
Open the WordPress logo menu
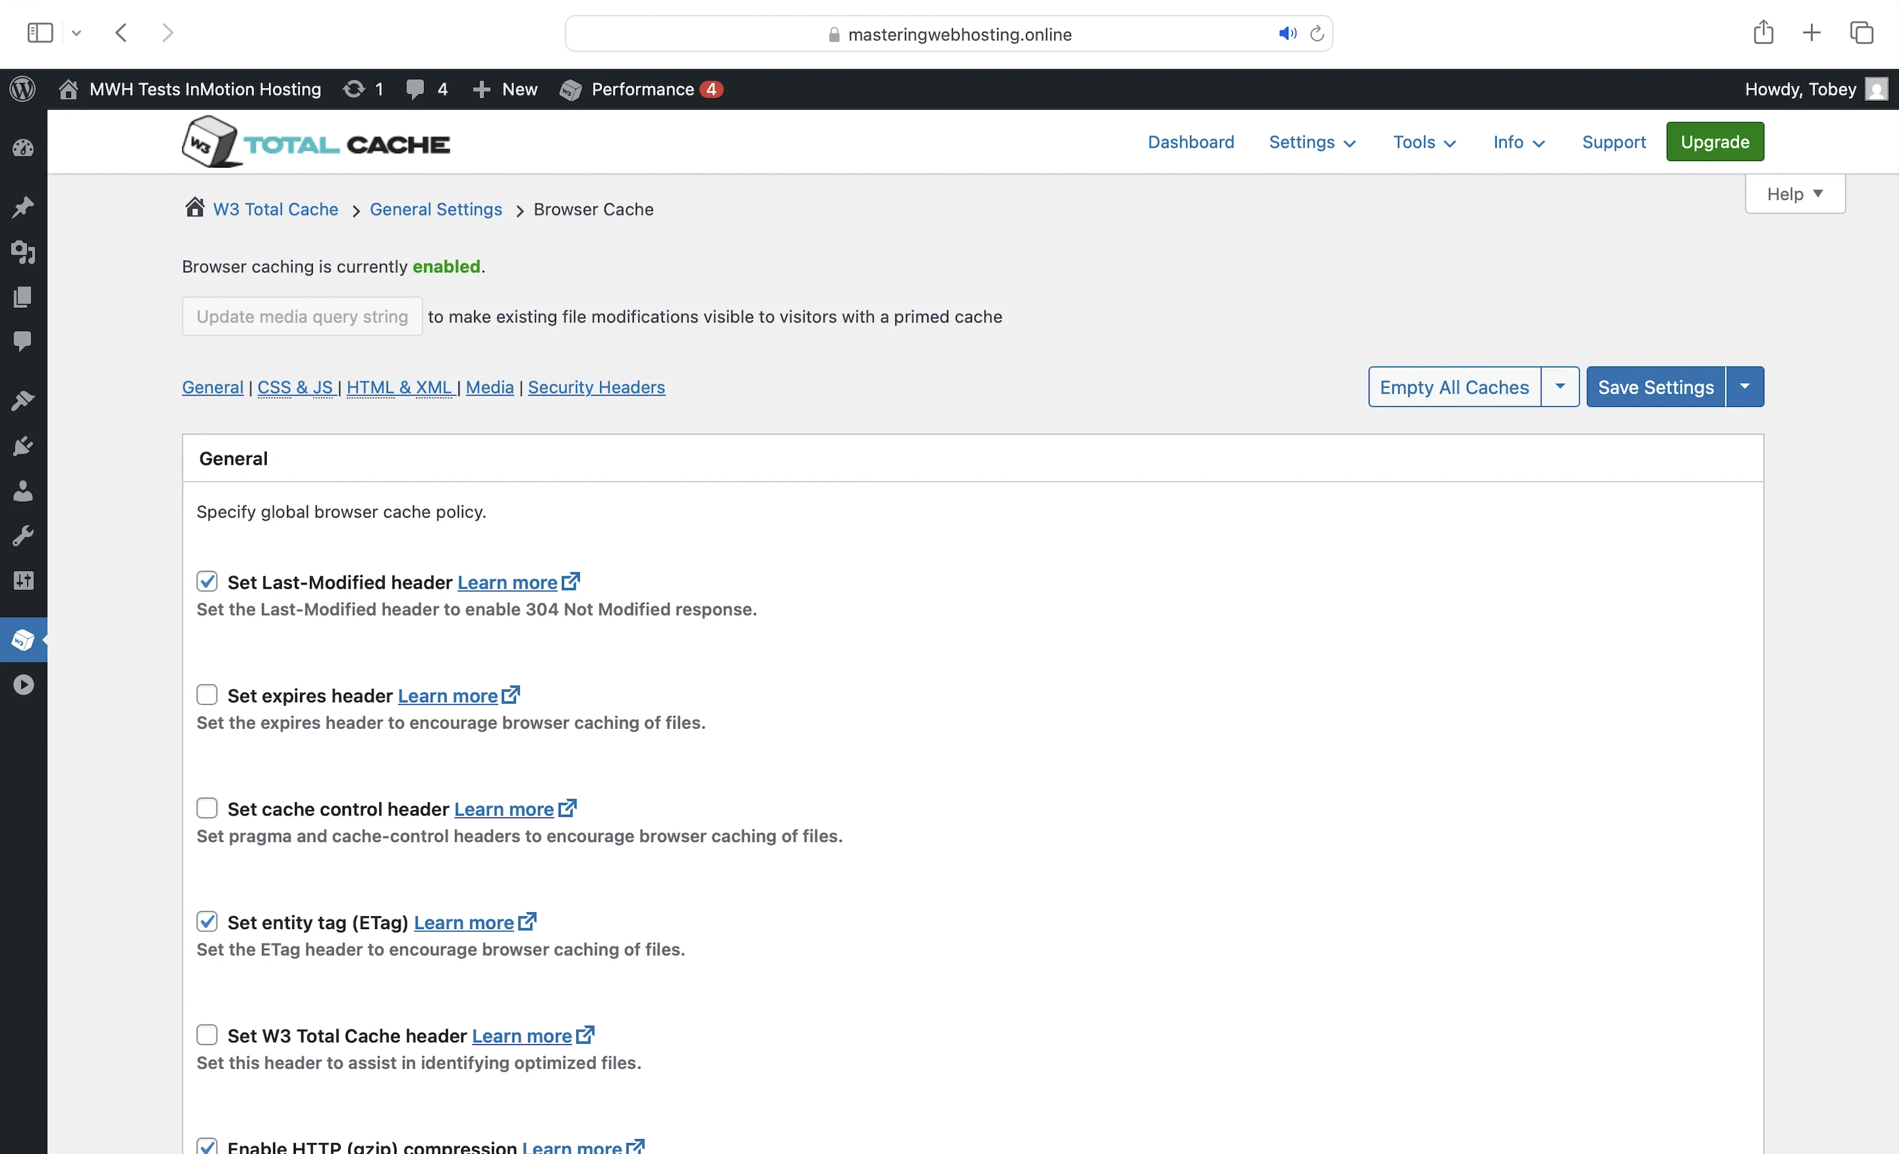coord(23,89)
